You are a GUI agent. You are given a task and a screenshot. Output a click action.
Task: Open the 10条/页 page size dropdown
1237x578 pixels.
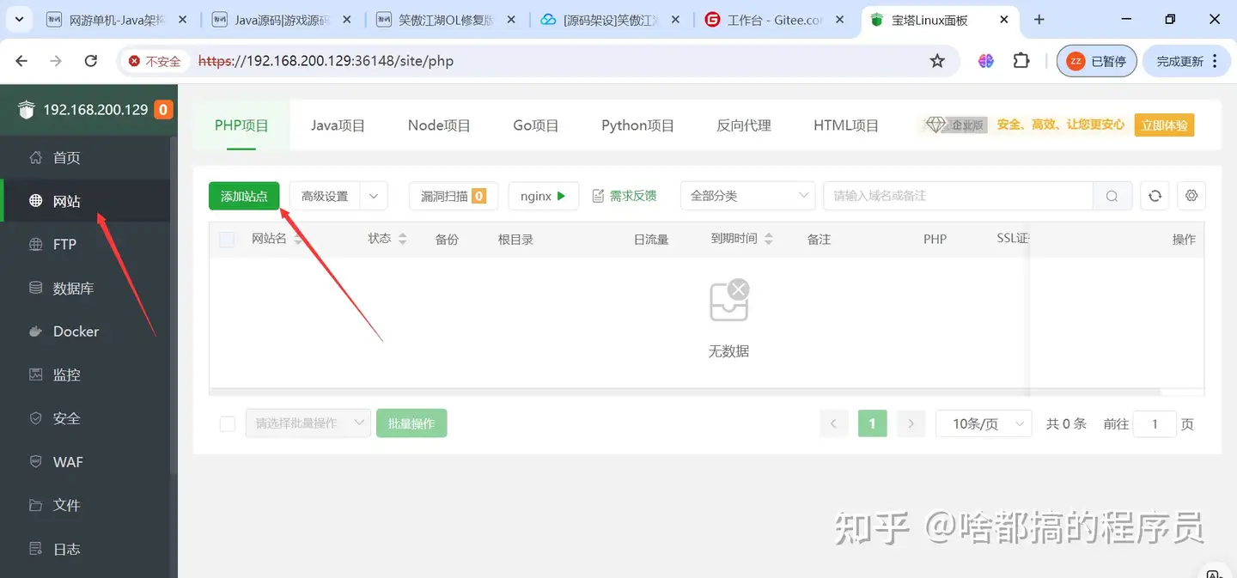(984, 423)
